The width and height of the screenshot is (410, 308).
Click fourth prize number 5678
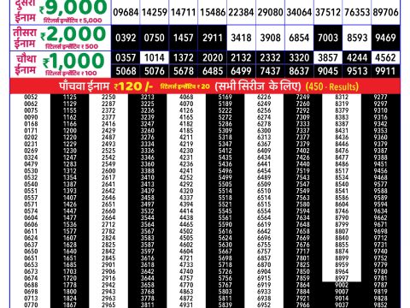pyautogui.click(x=184, y=71)
